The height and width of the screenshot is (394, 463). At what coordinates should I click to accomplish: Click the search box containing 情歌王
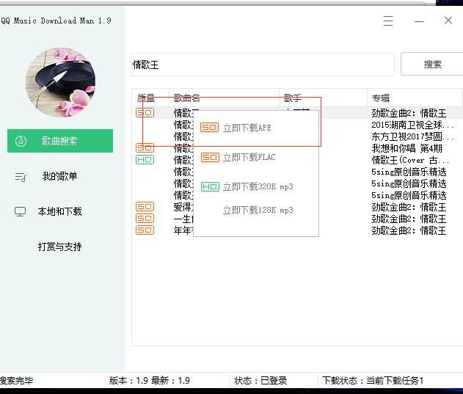[263, 65]
